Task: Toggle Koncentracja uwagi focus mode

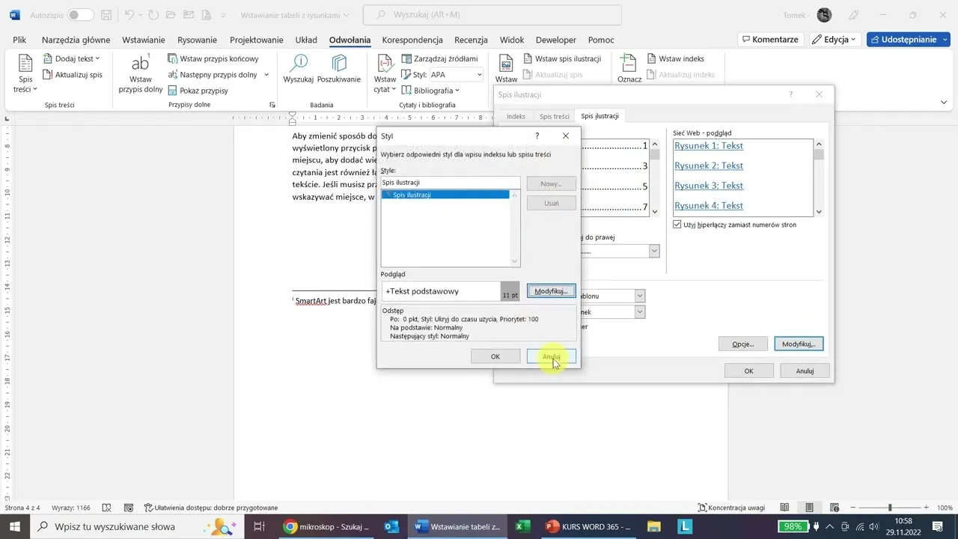Action: click(x=732, y=508)
